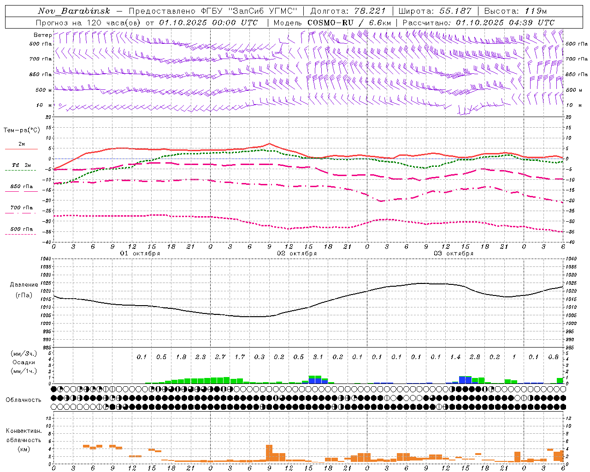Viewport: 590px width, 472px height.
Task: Click the 1.7 precipitation value
Action: [240, 357]
